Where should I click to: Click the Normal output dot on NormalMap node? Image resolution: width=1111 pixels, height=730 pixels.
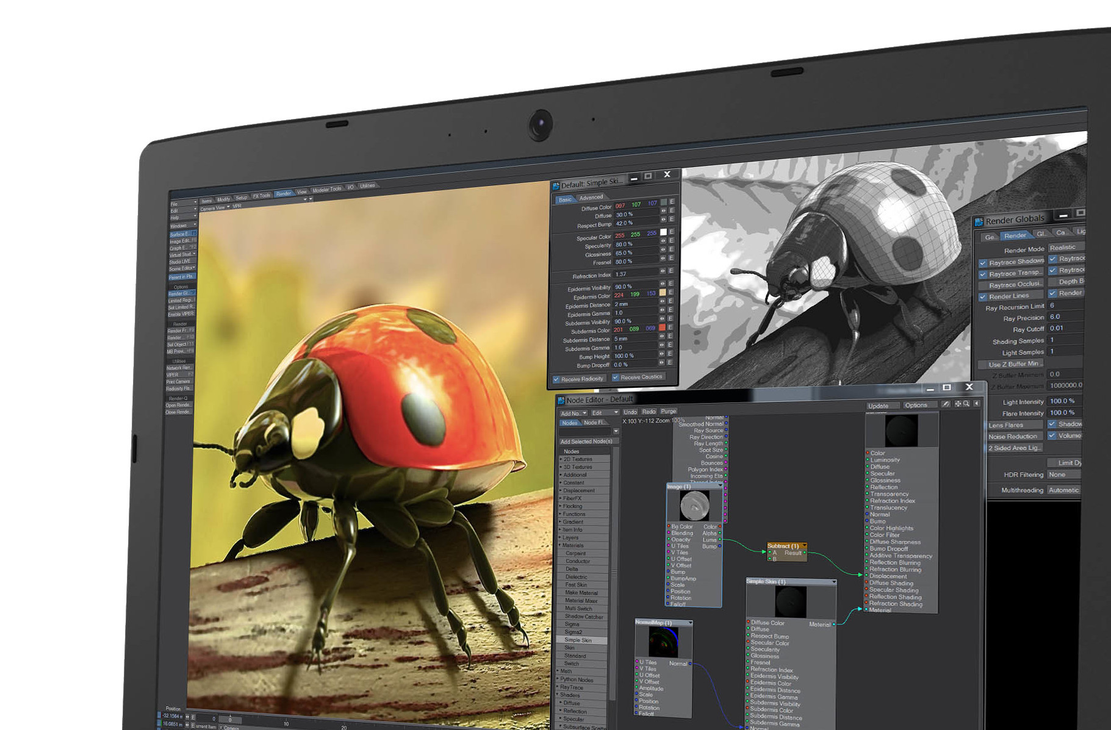pos(691,664)
